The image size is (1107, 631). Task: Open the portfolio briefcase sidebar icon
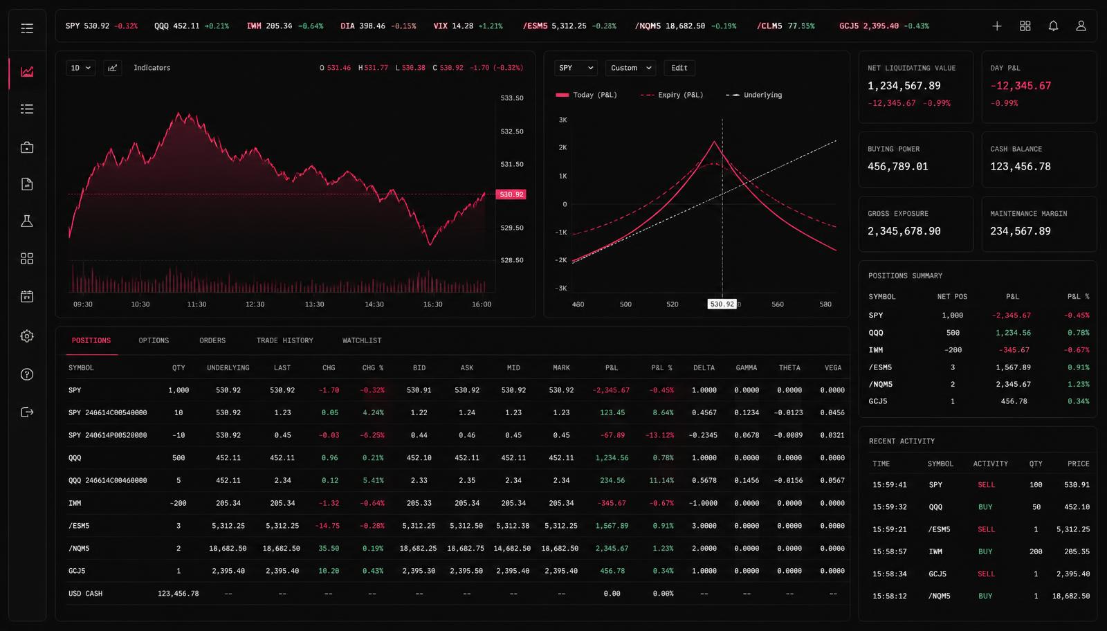coord(27,147)
